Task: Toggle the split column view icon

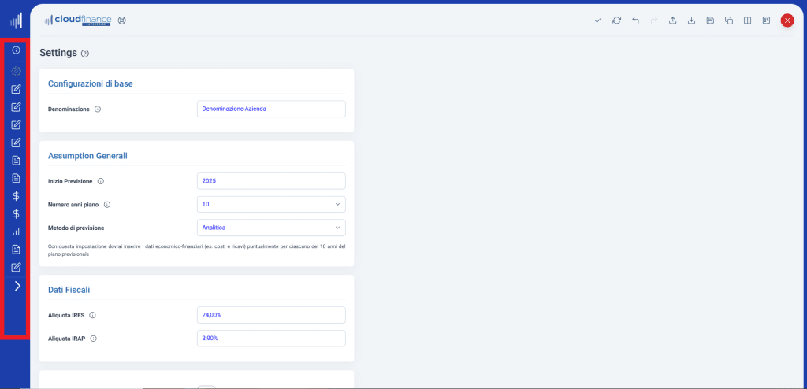Action: click(x=747, y=20)
